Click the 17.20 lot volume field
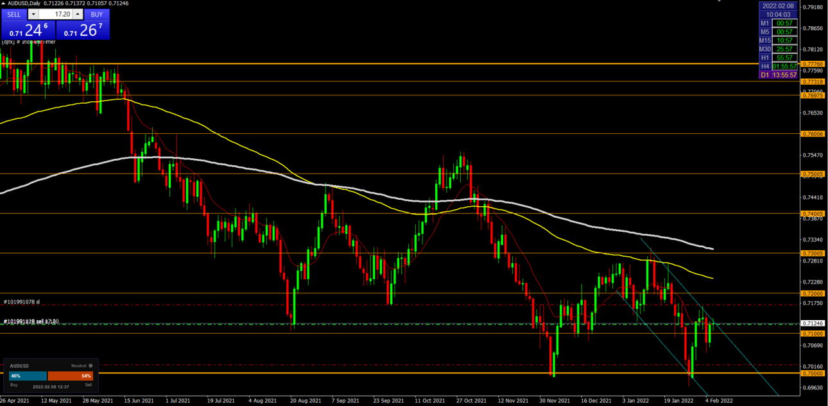Image resolution: width=828 pixels, height=406 pixels. tap(55, 14)
